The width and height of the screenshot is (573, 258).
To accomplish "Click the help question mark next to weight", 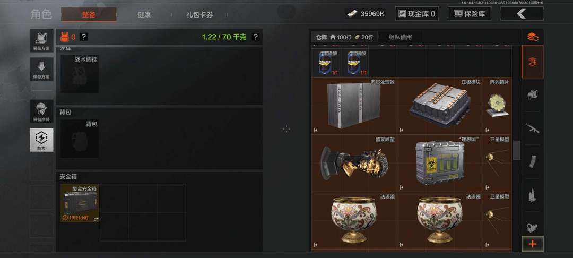I will [x=255, y=37].
